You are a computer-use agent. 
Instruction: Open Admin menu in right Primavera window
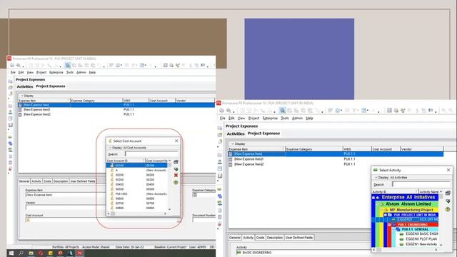297,119
